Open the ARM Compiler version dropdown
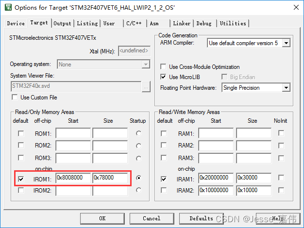Screen dimensions: 304x228 point(249,43)
